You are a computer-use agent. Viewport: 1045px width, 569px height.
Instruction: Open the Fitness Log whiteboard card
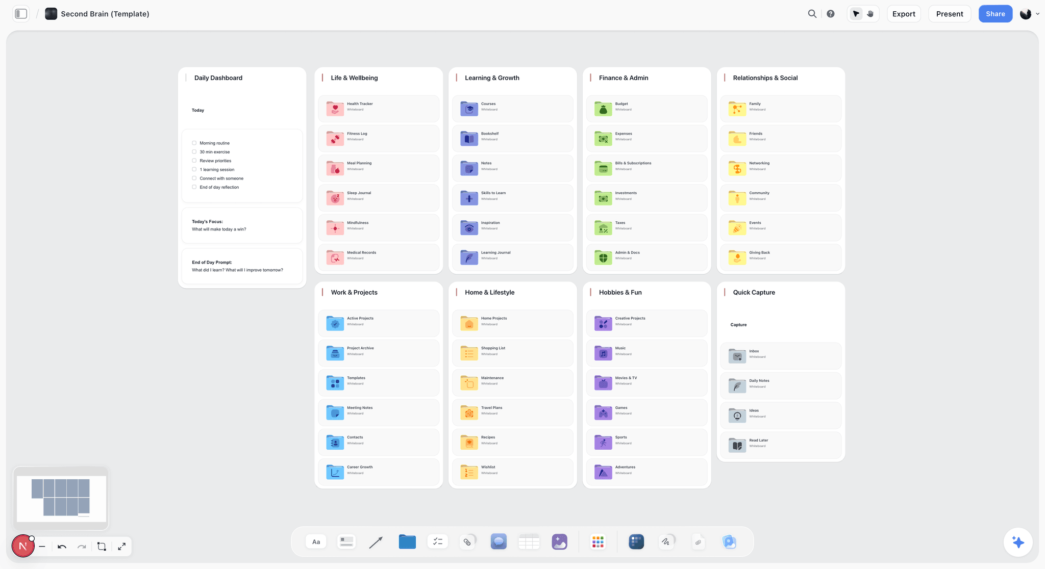pyautogui.click(x=379, y=138)
